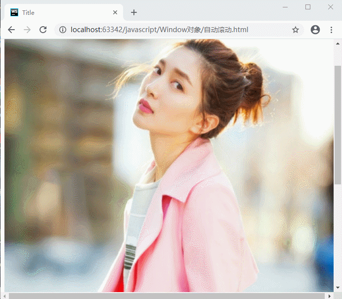Screen dimensions: 342x299
Task: Click the horizontal scrollbar thumb
Action: (167, 296)
